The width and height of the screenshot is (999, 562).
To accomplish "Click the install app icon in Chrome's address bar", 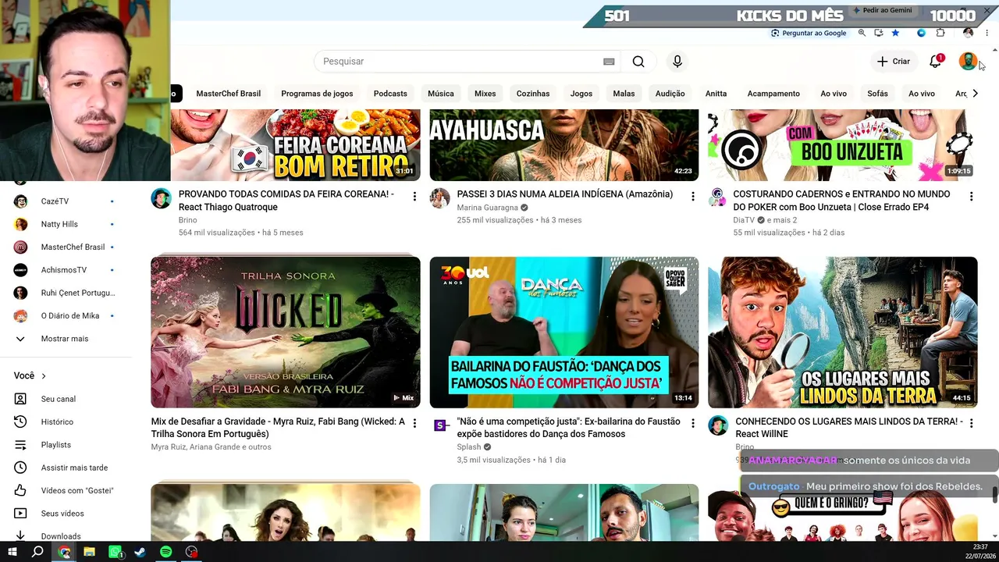I will click(x=879, y=33).
